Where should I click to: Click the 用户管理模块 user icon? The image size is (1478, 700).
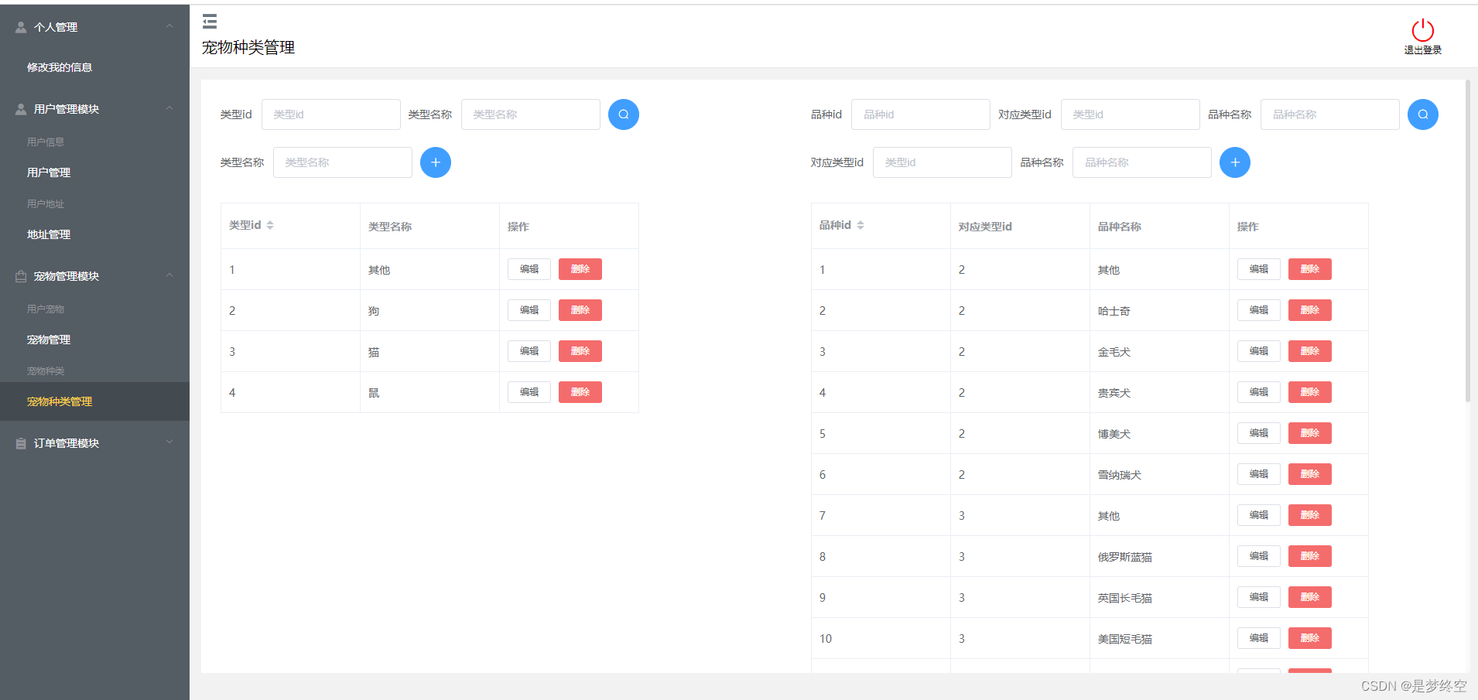point(21,109)
